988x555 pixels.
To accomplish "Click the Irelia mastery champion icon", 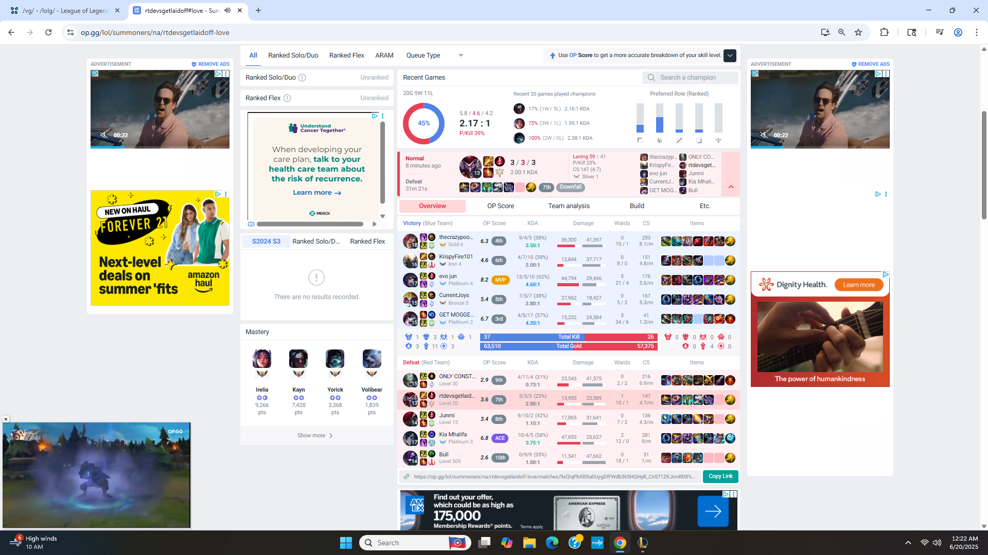I will click(x=262, y=359).
